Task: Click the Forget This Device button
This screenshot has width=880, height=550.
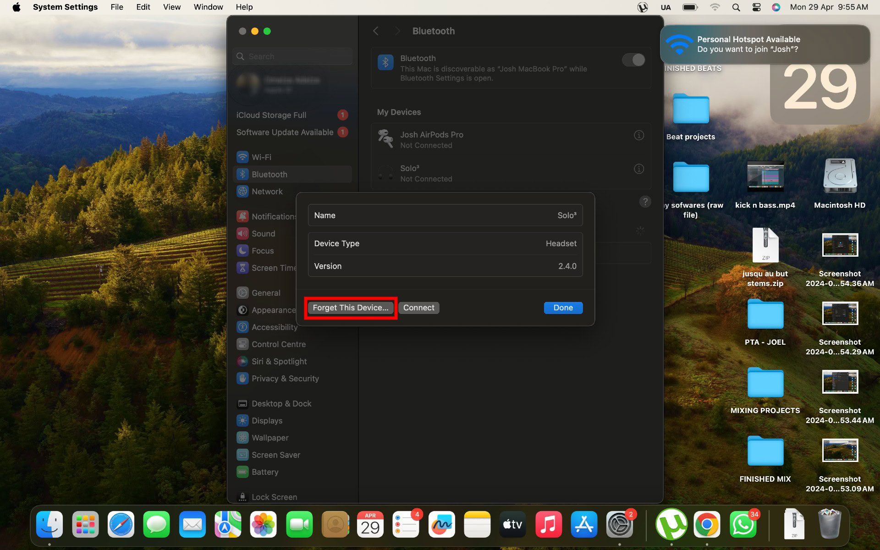Action: 350,308
